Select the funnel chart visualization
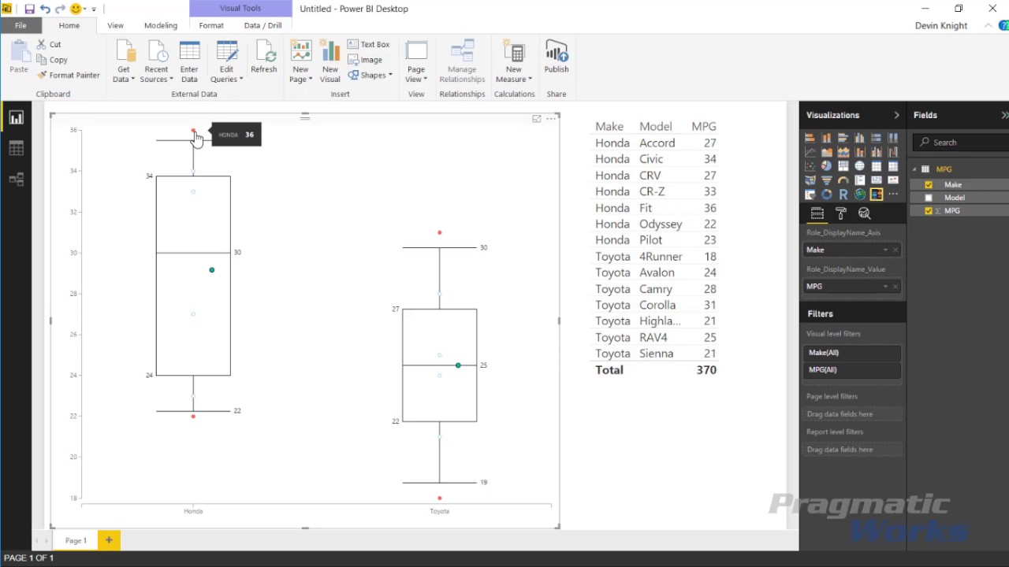The width and height of the screenshot is (1009, 567). [x=826, y=180]
